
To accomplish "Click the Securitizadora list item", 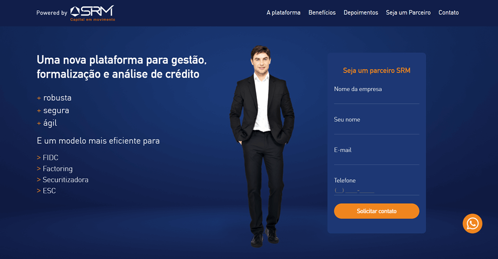I will (63, 180).
